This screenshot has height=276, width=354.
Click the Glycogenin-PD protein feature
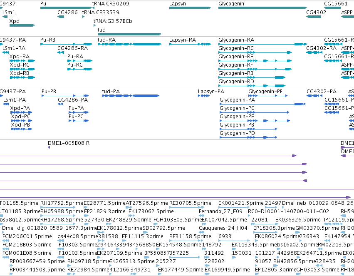pos(248,137)
